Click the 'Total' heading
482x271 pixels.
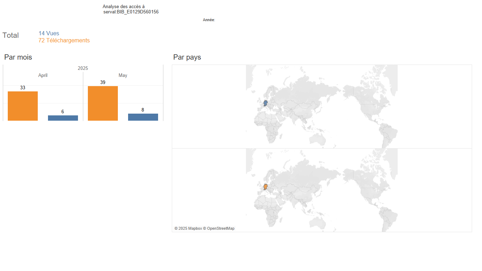click(11, 35)
